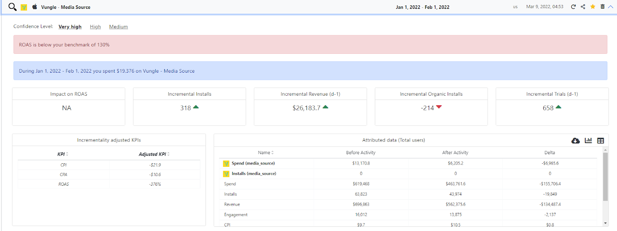Click Attributed data (Total users) panel title

393,140
